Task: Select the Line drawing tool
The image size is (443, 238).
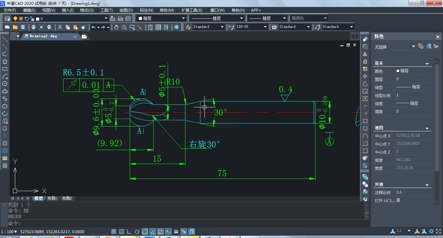Action: [x=5, y=39]
